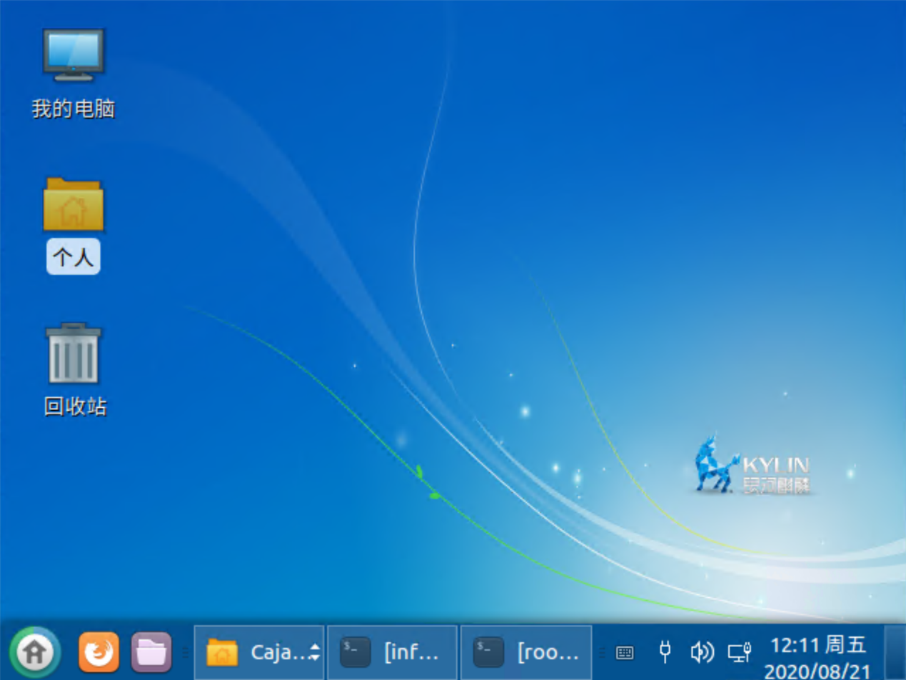
Task: Open the volume speaker tray icon
Action: click(702, 651)
